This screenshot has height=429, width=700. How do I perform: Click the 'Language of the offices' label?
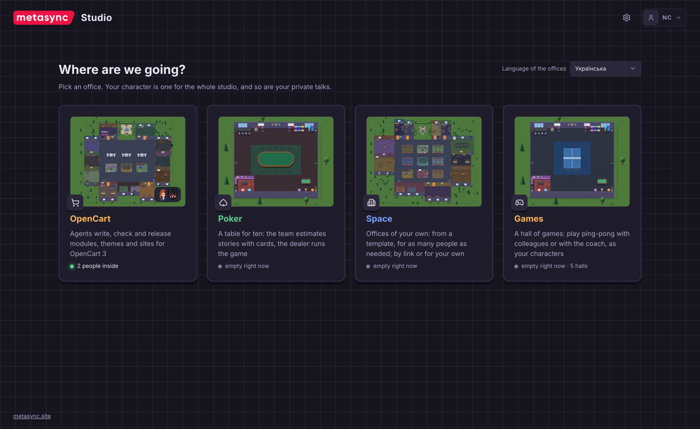coord(534,69)
